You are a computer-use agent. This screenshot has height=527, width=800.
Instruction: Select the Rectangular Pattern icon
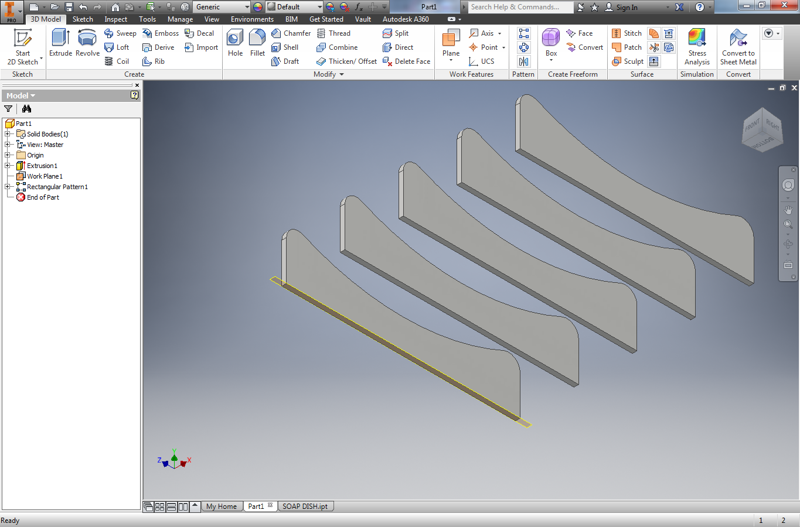pos(524,33)
